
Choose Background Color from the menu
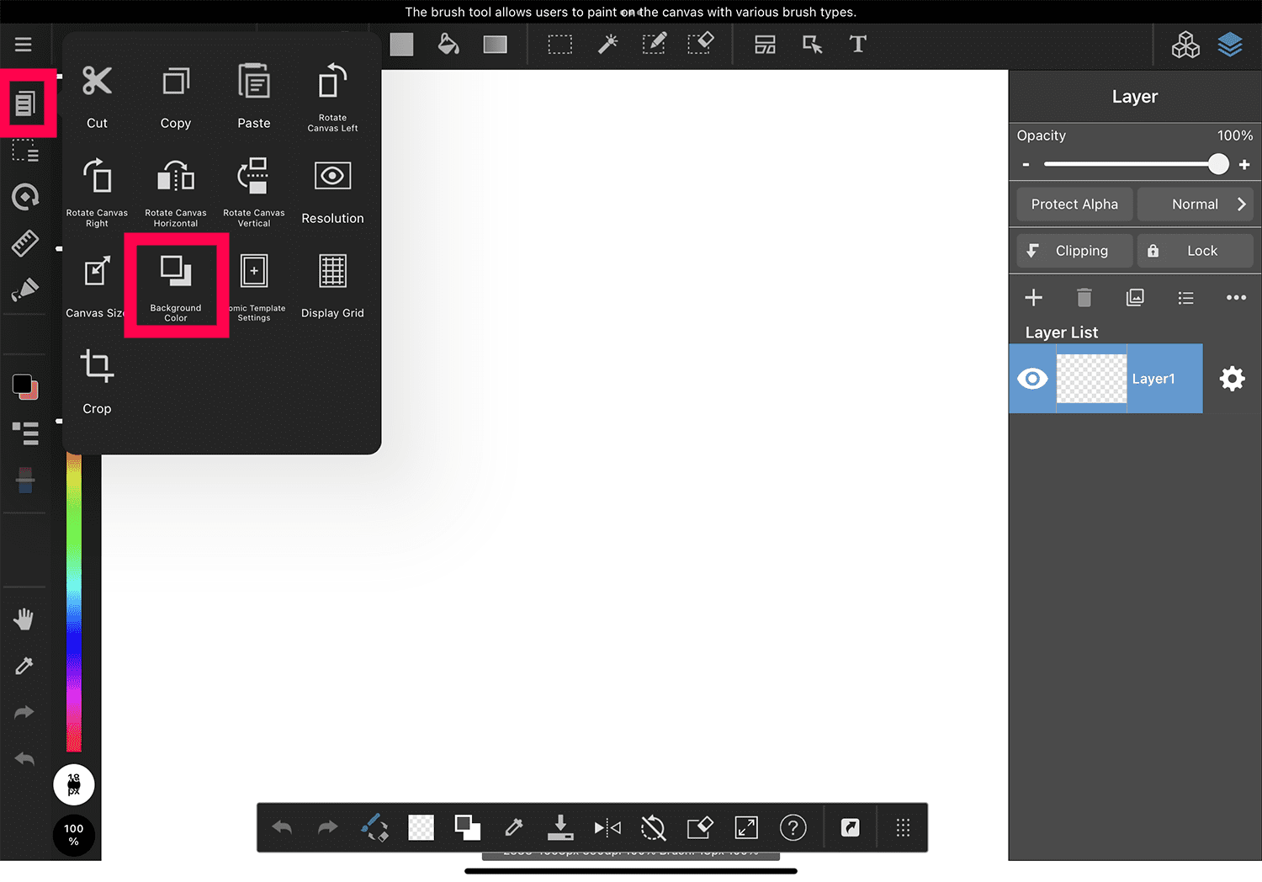click(x=175, y=286)
